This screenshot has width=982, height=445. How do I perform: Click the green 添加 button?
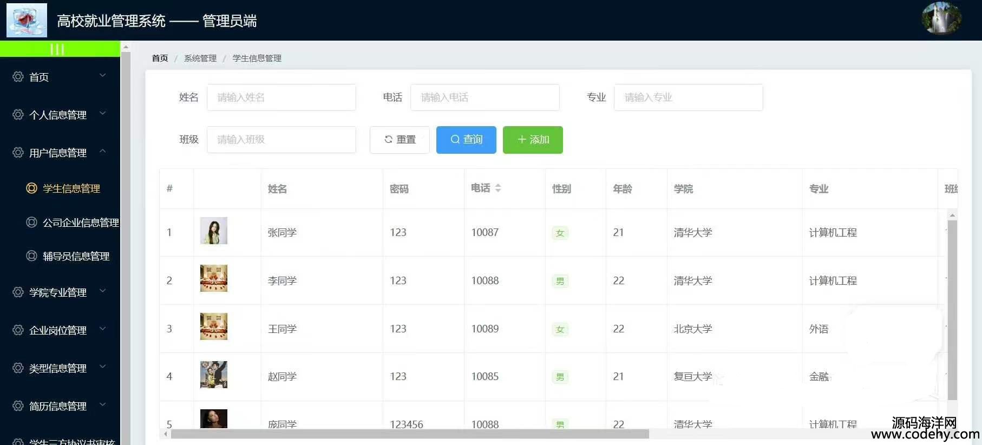pyautogui.click(x=533, y=140)
